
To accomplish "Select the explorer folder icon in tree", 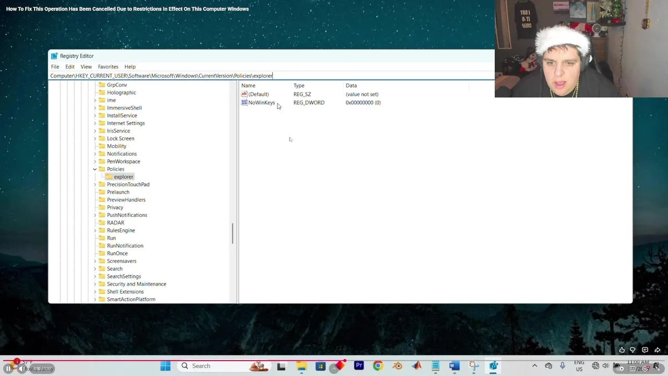I will tap(109, 177).
